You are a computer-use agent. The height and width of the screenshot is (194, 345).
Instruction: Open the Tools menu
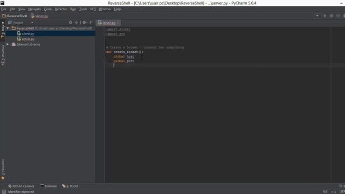click(x=83, y=9)
